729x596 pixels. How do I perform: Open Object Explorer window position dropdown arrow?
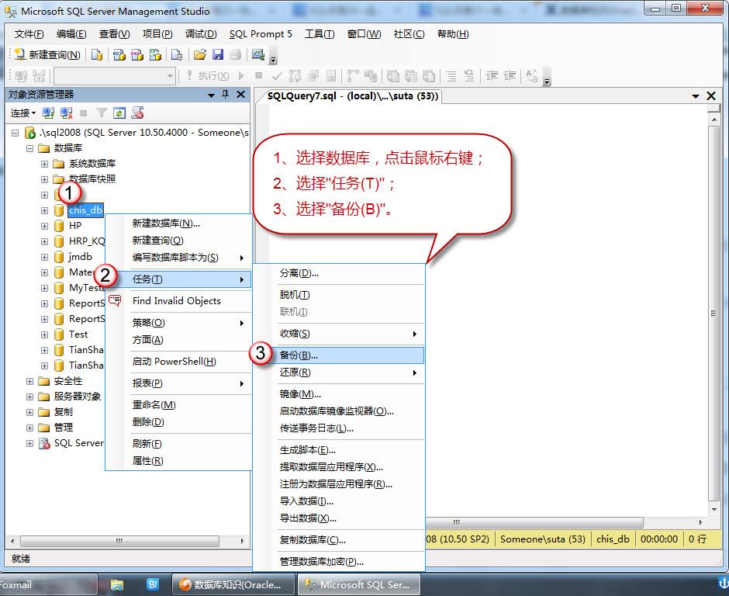[211, 95]
